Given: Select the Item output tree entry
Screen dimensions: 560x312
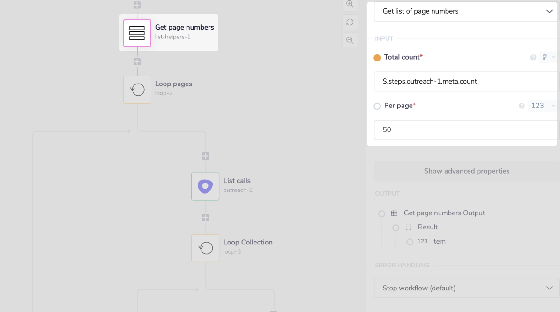Looking at the screenshot, I should click(439, 242).
